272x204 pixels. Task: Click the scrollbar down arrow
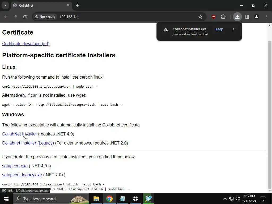(x=270, y=191)
